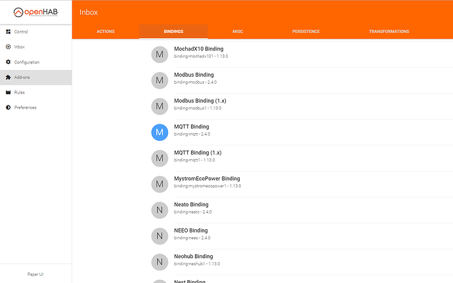The width and height of the screenshot is (453, 283).
Task: Switch to the Actions tab
Action: pyautogui.click(x=106, y=31)
